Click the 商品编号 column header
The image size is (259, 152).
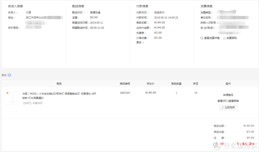click(x=125, y=84)
